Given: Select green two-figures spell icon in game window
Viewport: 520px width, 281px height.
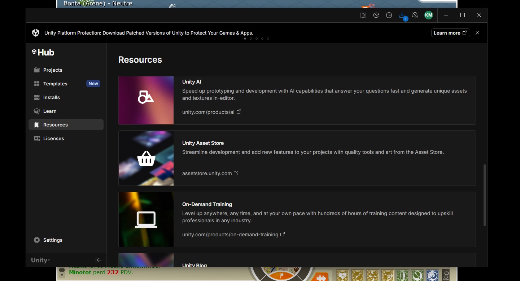Looking at the screenshot, I should coord(402,276).
